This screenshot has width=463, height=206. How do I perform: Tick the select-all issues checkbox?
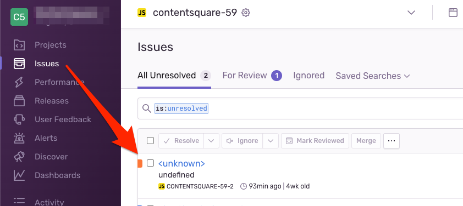pyautogui.click(x=150, y=141)
